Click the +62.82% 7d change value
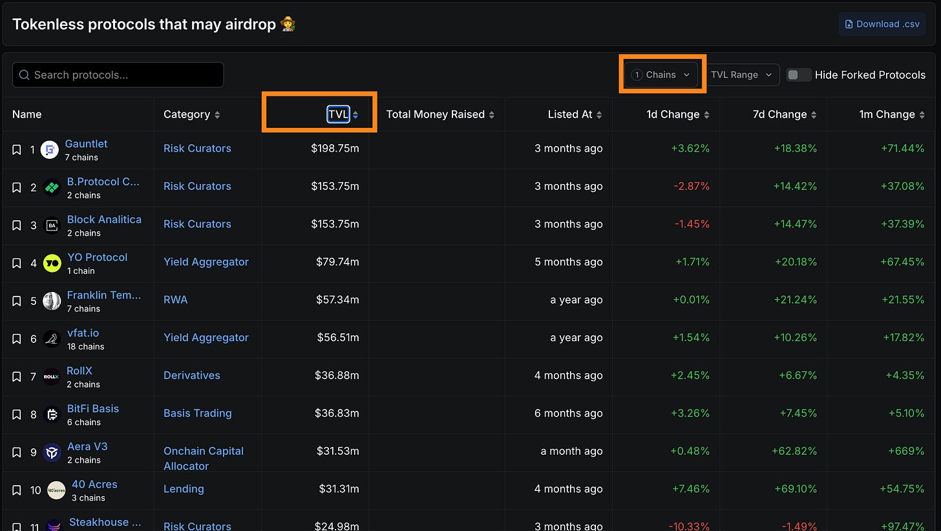 (794, 451)
